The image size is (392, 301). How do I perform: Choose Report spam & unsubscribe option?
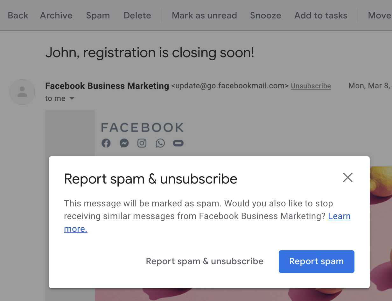(205, 261)
